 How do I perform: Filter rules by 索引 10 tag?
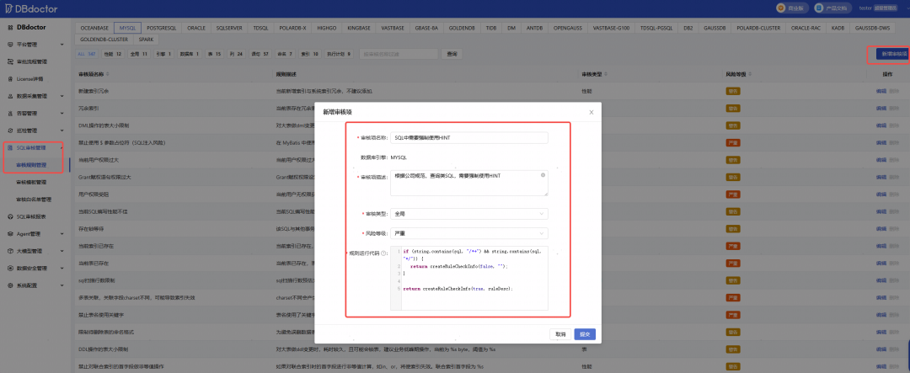pos(310,54)
